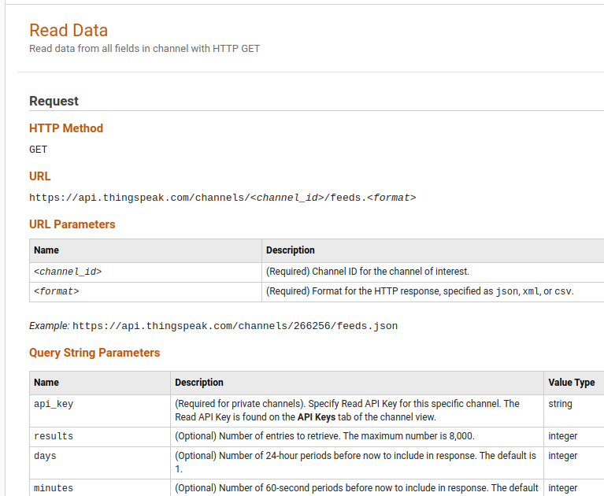The width and height of the screenshot is (604, 496).
Task: Click the subtitle about reading data with HTTP GET
Action: pos(144,49)
